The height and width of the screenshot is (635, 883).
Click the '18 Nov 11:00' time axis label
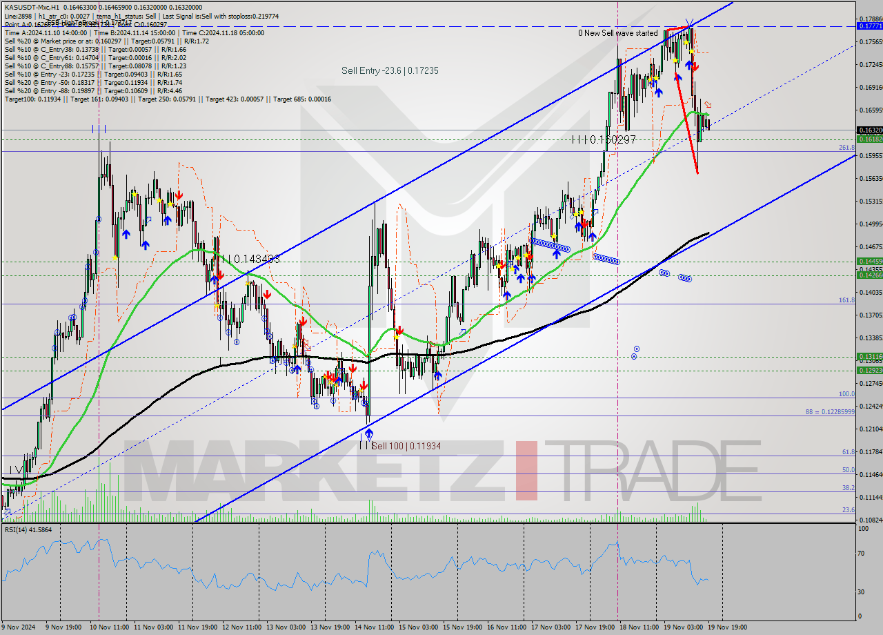pyautogui.click(x=640, y=627)
